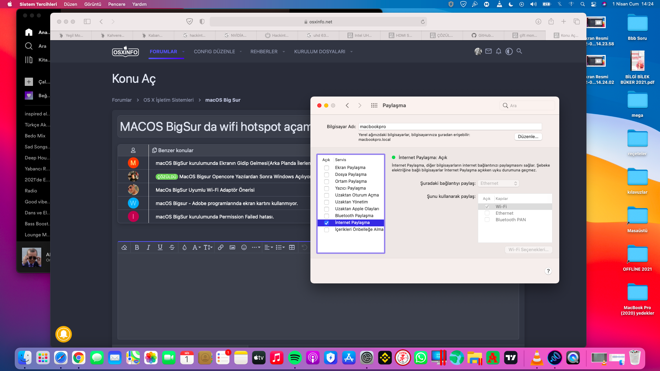Click the Bold formatting icon in editor

pos(137,247)
